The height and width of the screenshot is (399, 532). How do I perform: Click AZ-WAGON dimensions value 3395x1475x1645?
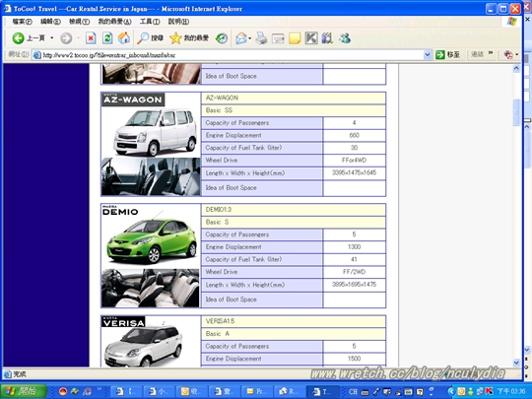coord(355,172)
